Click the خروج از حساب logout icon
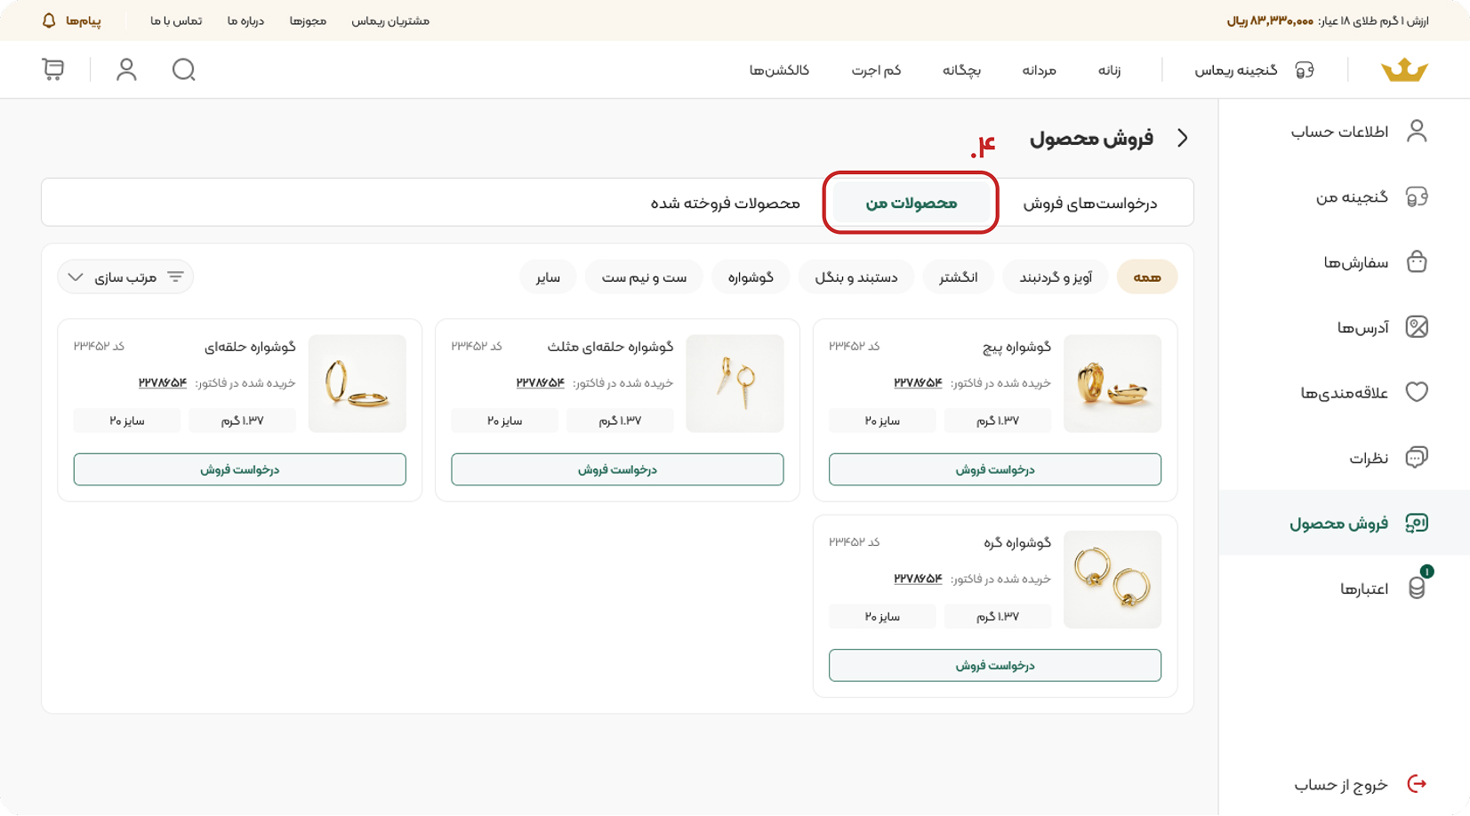Screen dimensions: 1470x816 [x=1417, y=783]
